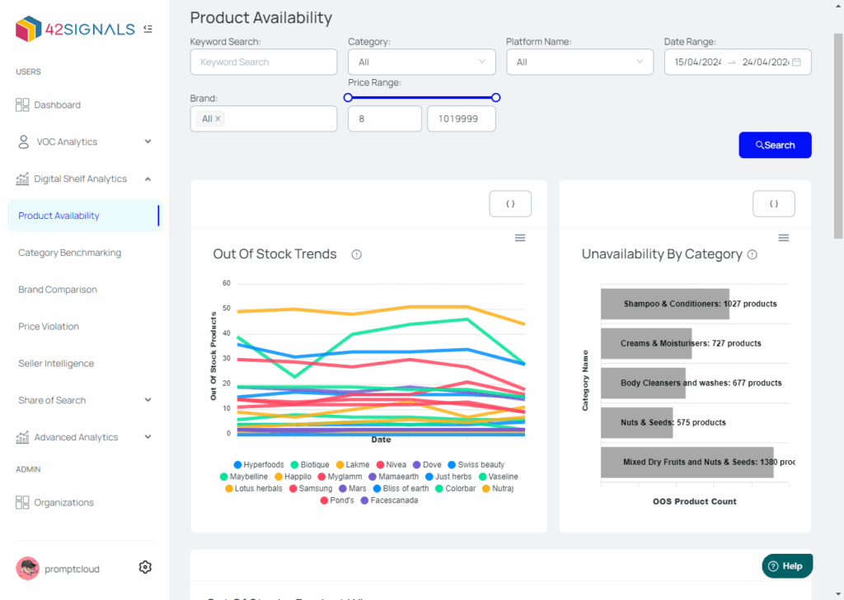Screen dimensions: 844x600
Task: Collapse the Digital Shelf Analytics section
Action: coord(148,179)
